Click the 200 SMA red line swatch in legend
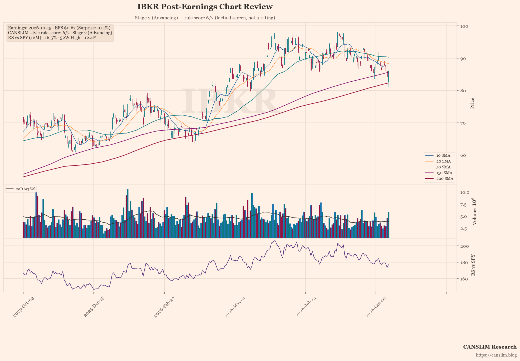This screenshot has width=520, height=361. pyautogui.click(x=430, y=178)
